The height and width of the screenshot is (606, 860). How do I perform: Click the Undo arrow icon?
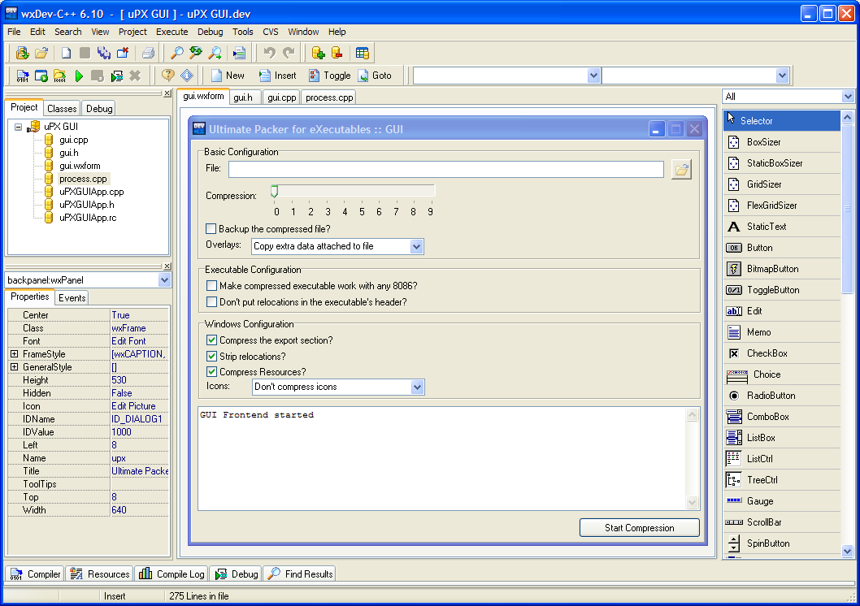269,53
